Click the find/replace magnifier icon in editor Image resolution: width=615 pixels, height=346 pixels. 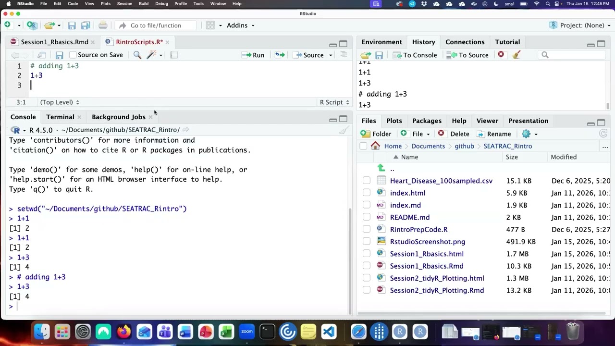137,55
